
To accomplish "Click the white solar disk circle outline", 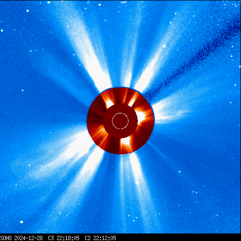I will 120,121.
